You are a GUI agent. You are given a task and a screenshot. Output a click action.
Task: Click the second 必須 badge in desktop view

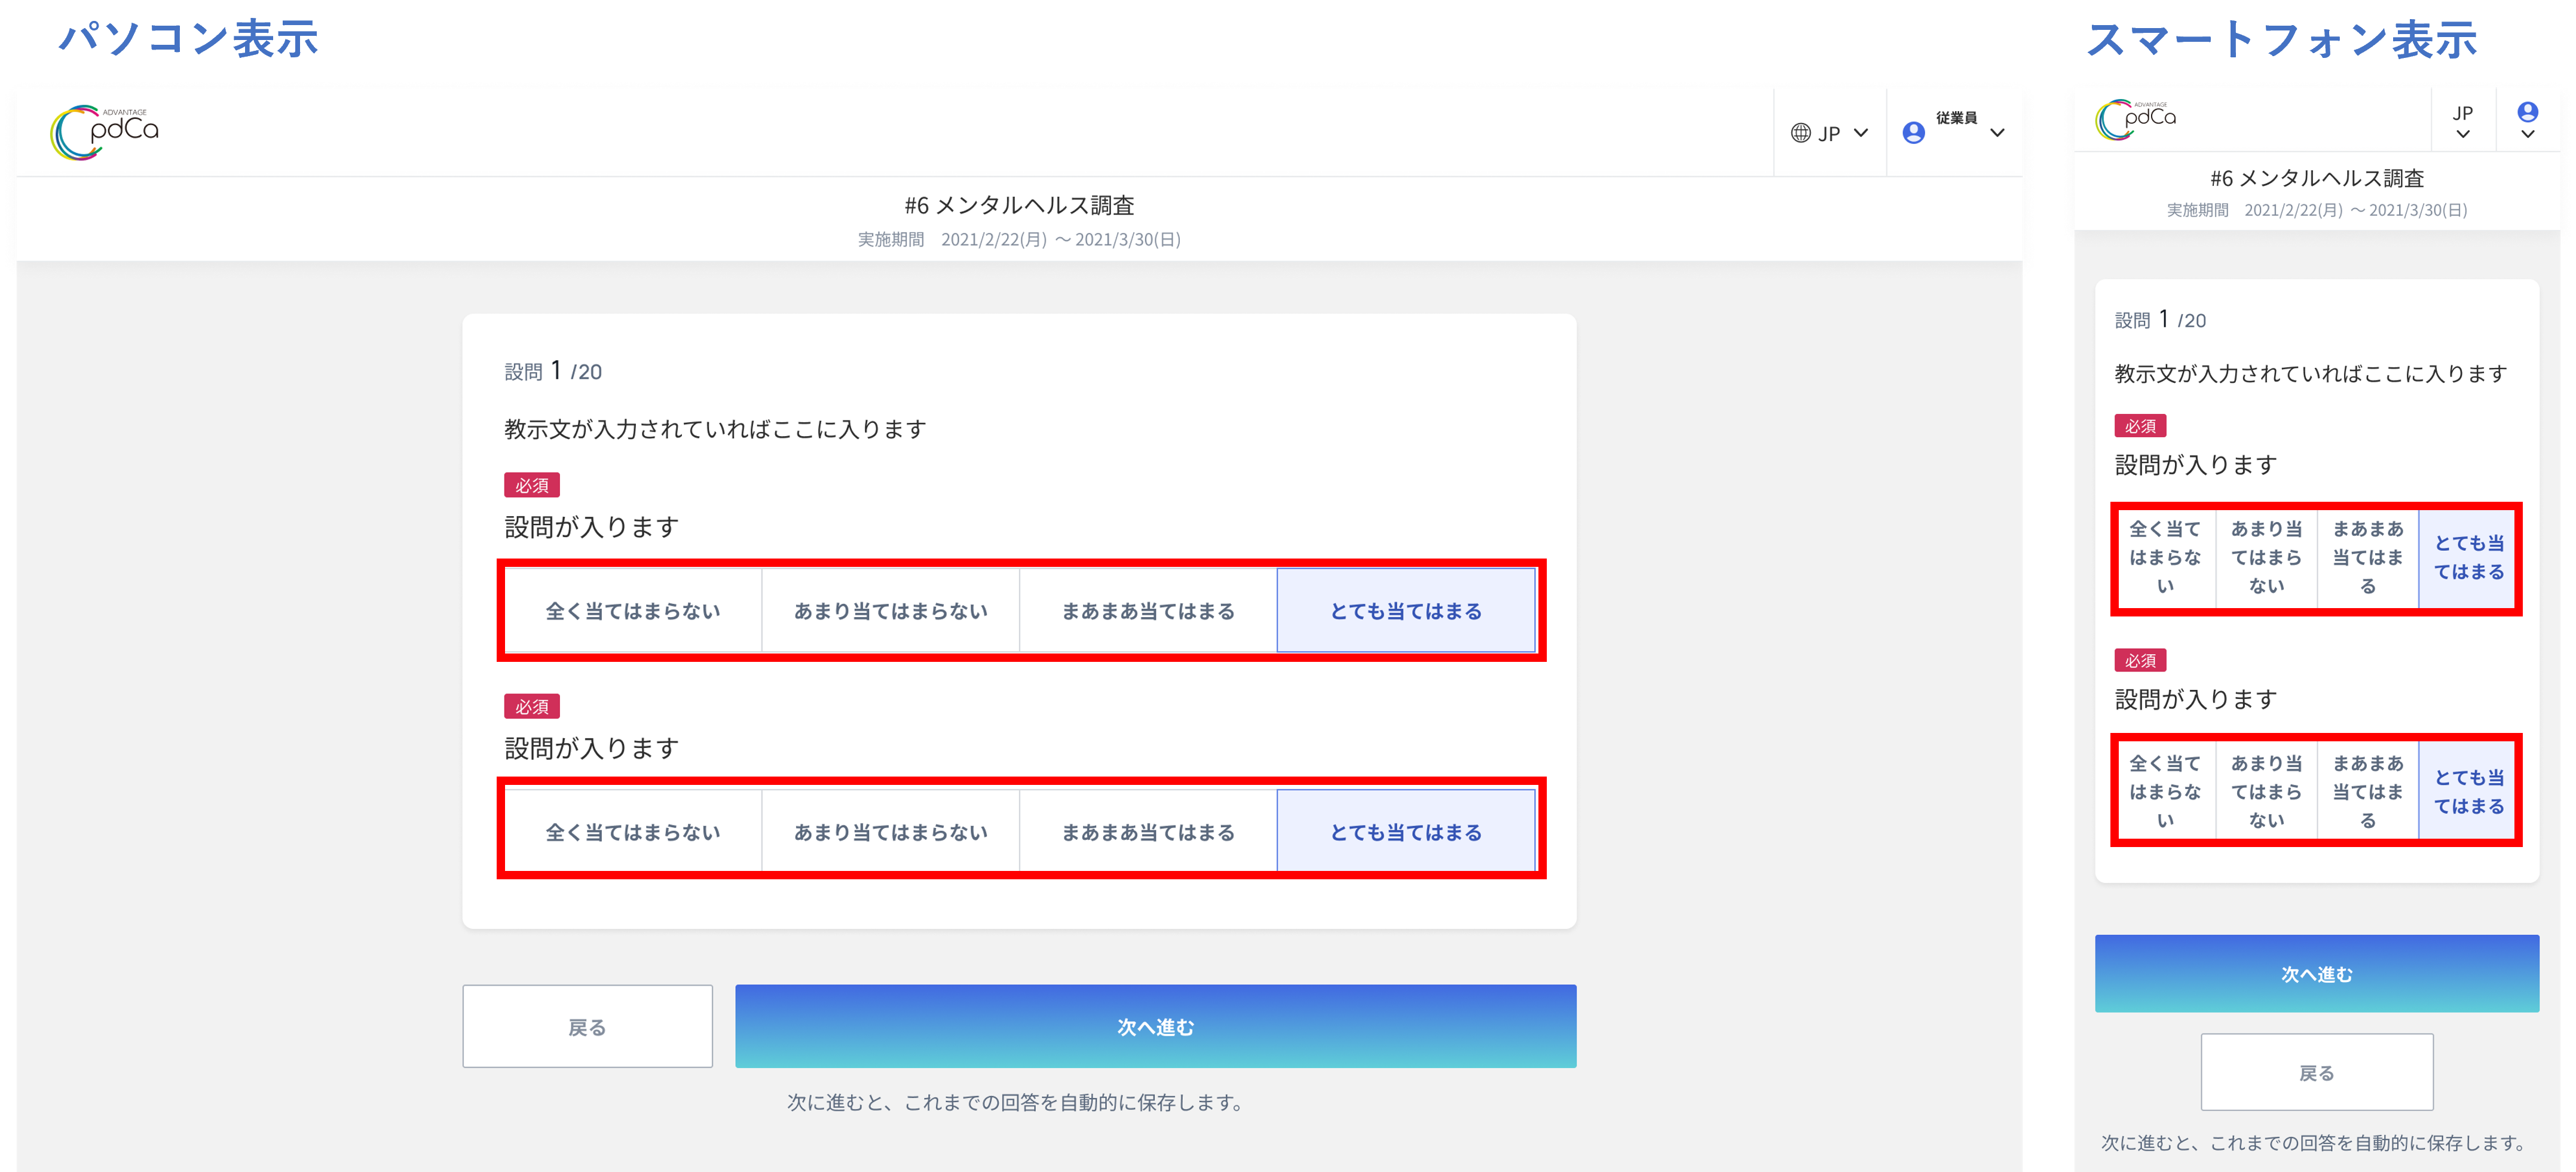pos(532,707)
